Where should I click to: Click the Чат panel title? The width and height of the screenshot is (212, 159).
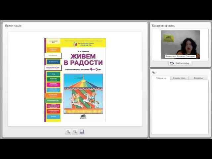(154, 73)
